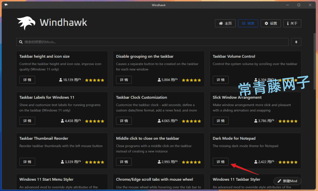Open the 关于 about tab

tap(292, 23)
